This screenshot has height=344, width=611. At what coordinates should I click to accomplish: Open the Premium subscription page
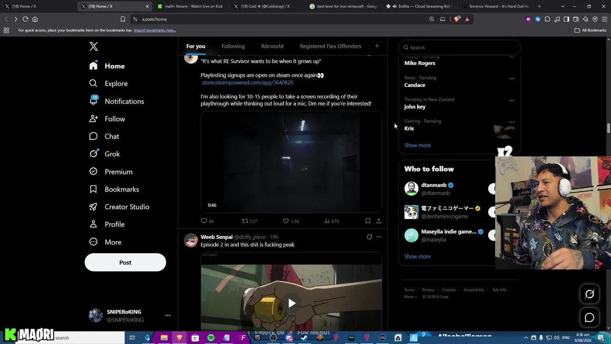click(x=111, y=172)
